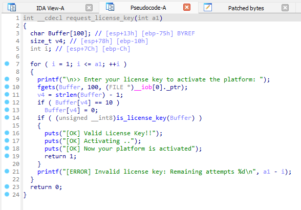Switch to the Patched bytes tab

(246, 8)
